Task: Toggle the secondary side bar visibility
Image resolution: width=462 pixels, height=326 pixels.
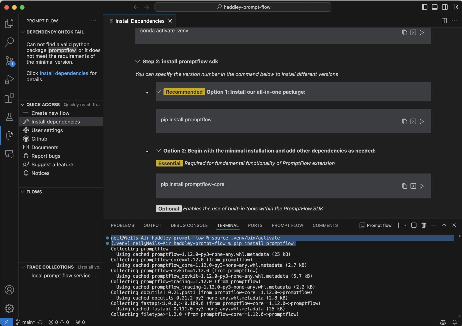Action: [x=445, y=7]
